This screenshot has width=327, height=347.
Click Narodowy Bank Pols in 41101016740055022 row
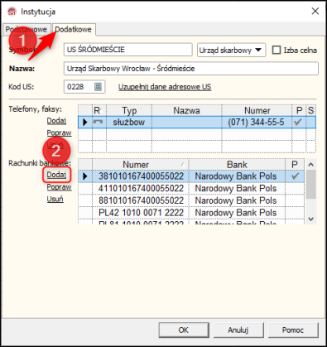236,188
